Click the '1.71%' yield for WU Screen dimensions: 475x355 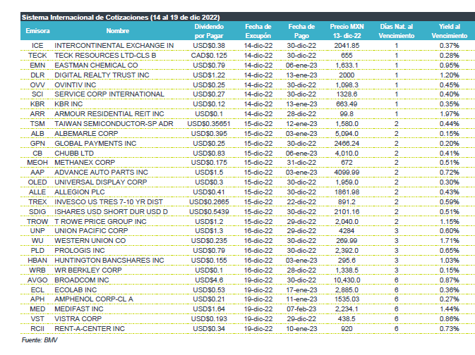(x=450, y=241)
